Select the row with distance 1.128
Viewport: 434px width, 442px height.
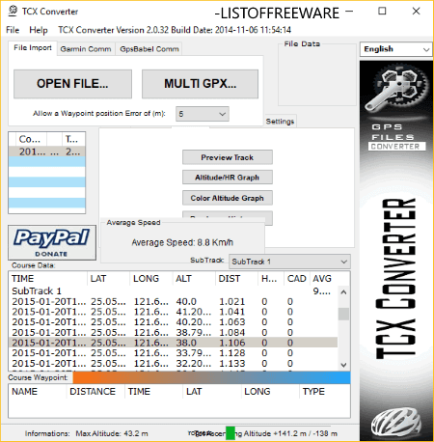[x=174, y=353]
